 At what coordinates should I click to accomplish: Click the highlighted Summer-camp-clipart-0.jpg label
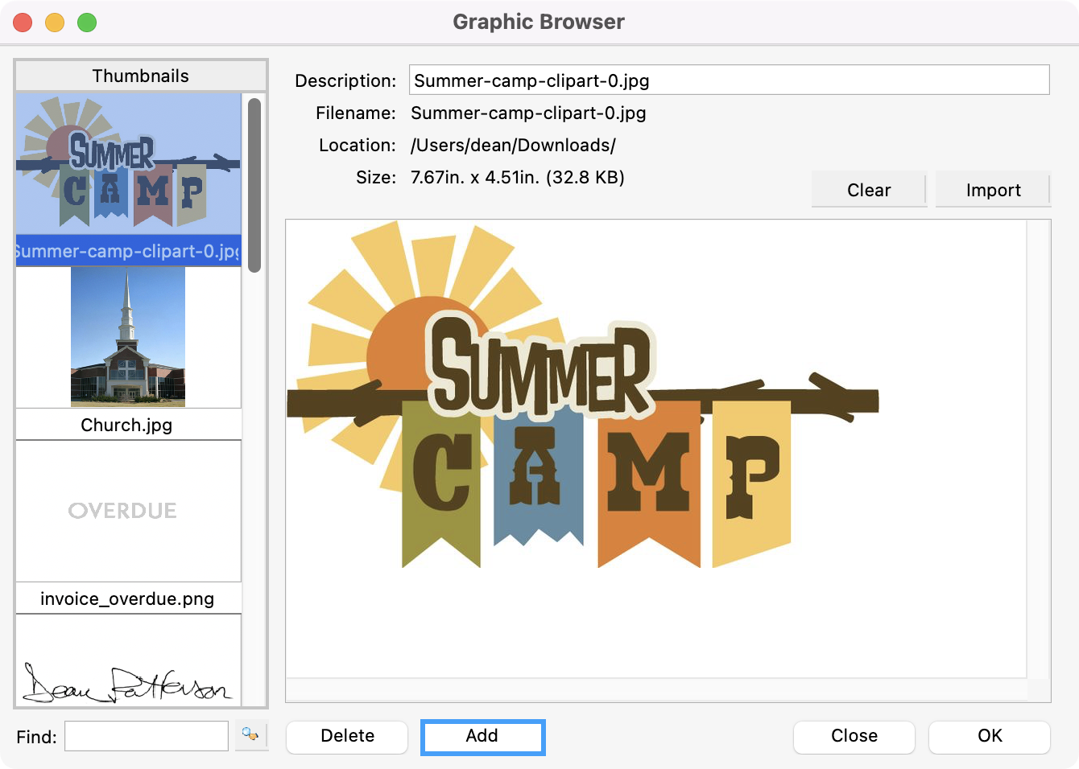128,251
